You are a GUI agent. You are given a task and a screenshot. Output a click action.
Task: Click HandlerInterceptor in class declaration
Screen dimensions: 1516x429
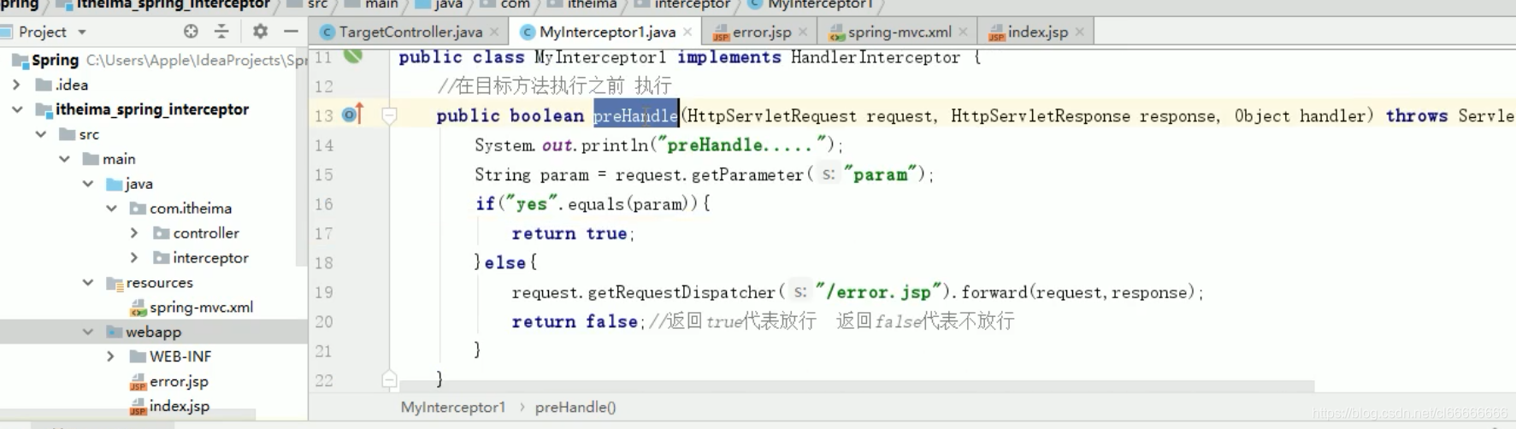875,57
